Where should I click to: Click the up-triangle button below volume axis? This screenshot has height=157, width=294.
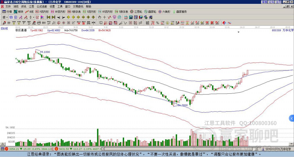[3, 144]
